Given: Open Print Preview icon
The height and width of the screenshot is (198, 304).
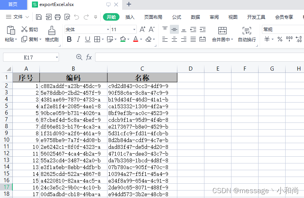Looking at the screenshot, I should (x=67, y=17).
